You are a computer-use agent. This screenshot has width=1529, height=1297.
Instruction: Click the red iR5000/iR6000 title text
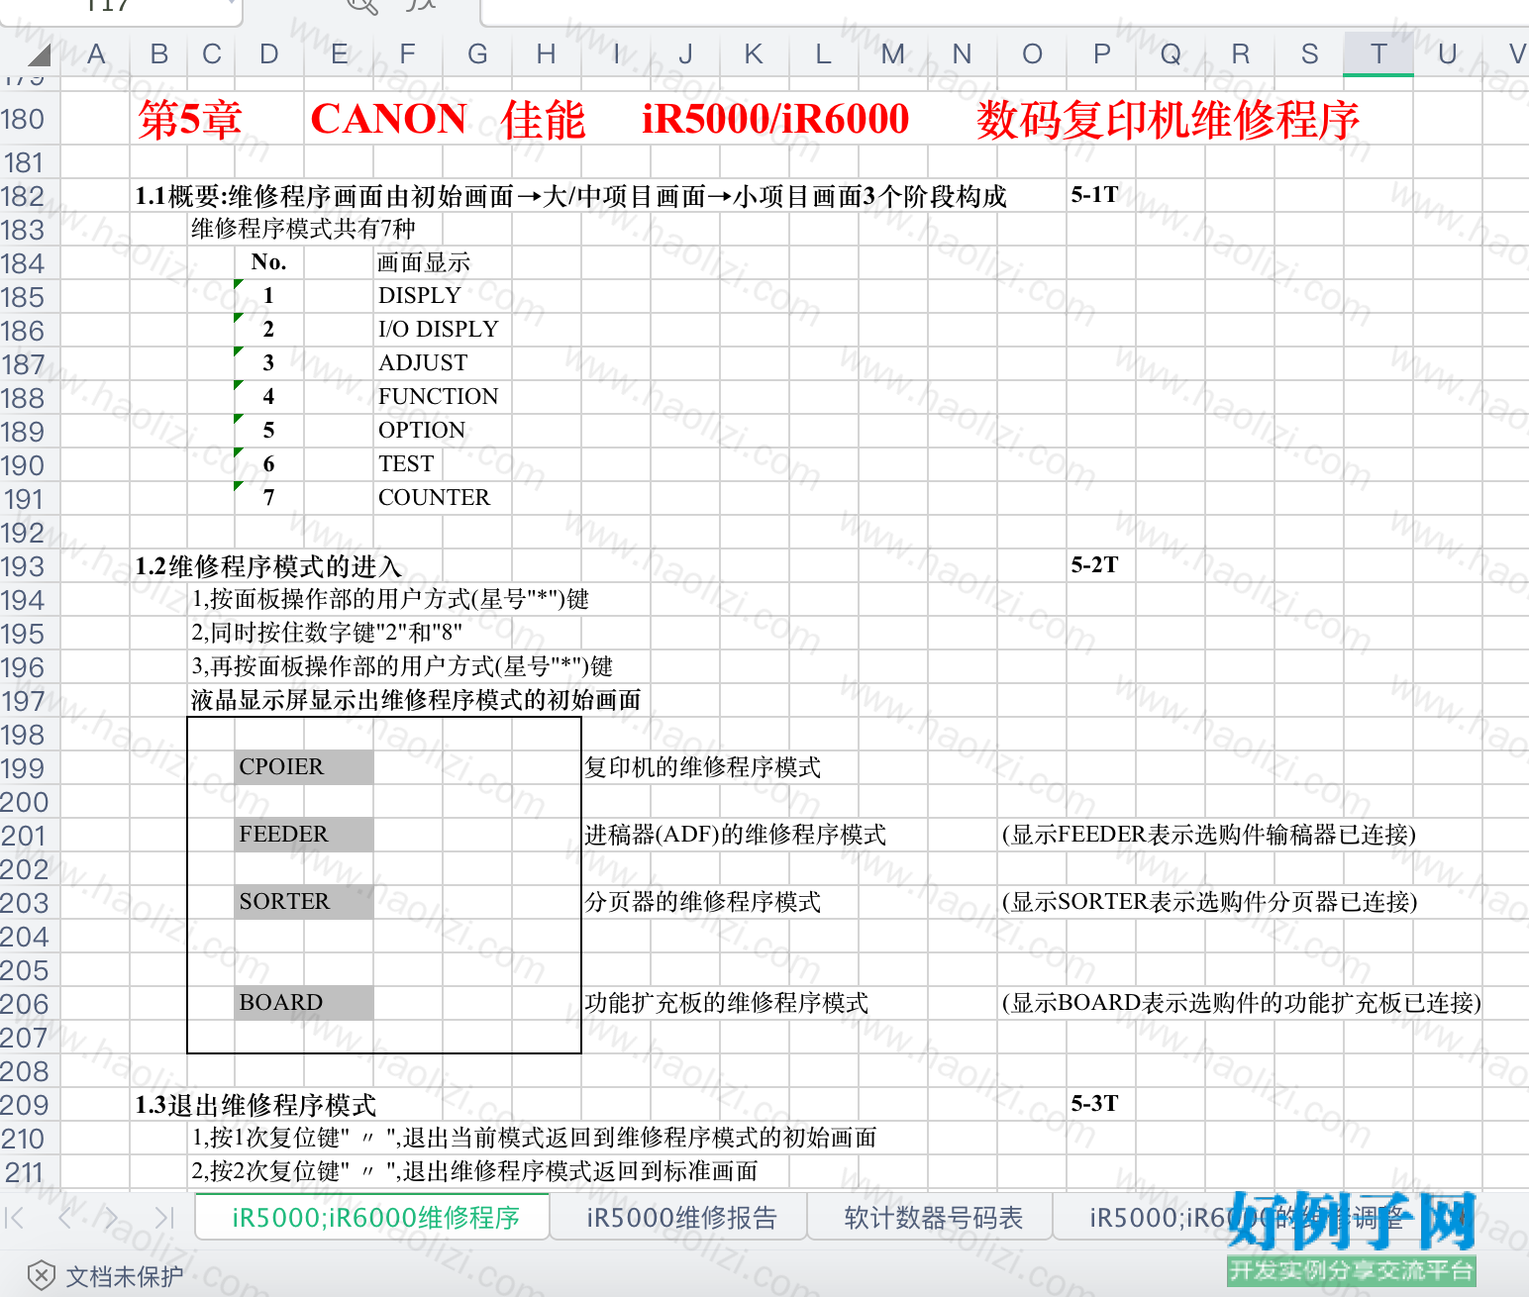click(775, 120)
